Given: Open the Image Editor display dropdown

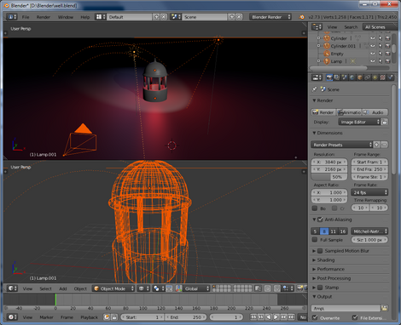Looking at the screenshot, I should tap(359, 122).
